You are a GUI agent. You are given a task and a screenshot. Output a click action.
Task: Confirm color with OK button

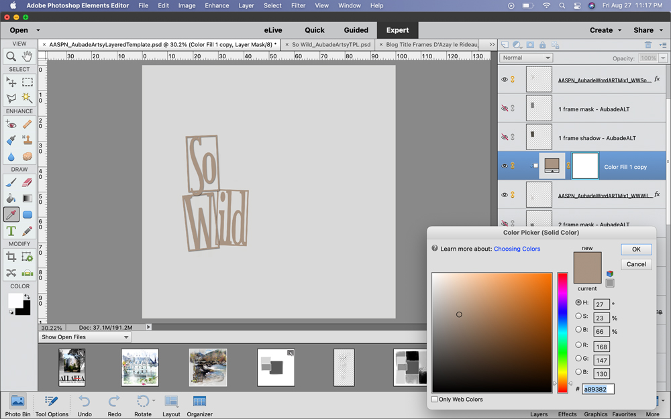coord(636,249)
